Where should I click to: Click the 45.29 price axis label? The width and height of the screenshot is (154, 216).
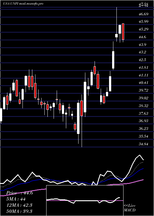[x=144, y=29]
